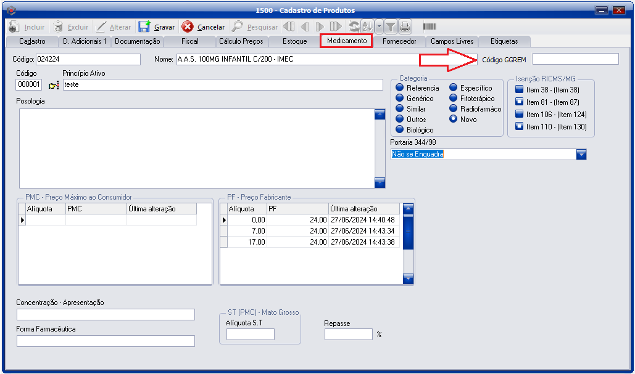The width and height of the screenshot is (635, 374).
Task: Toggle Item 110 - (Item 130) checkbox
Action: (519, 127)
